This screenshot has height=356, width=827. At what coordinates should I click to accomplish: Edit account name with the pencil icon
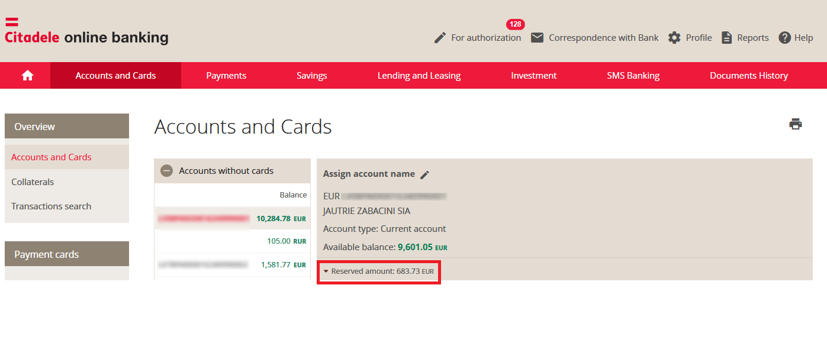tap(424, 174)
